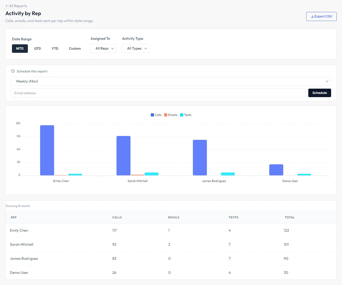Click Emily Chen's total value 122
The height and width of the screenshot is (285, 342).
[x=286, y=230]
